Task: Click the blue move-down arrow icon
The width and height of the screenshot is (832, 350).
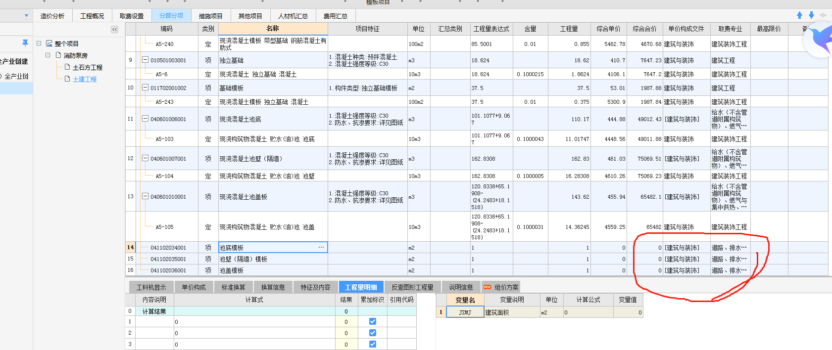Action: [811, 15]
